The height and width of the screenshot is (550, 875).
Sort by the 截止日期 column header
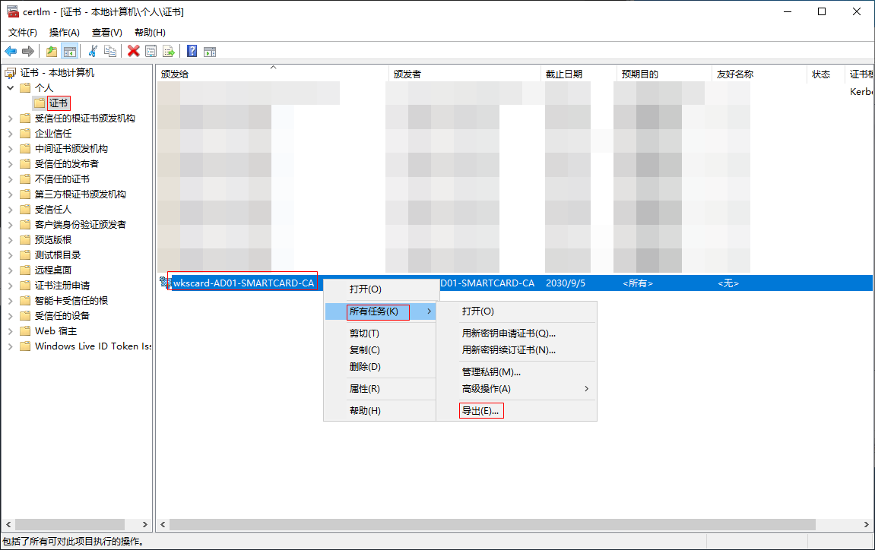(x=578, y=74)
